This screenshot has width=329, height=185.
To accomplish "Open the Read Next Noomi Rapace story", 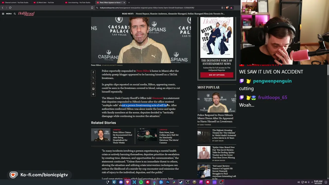I will pos(180,14).
